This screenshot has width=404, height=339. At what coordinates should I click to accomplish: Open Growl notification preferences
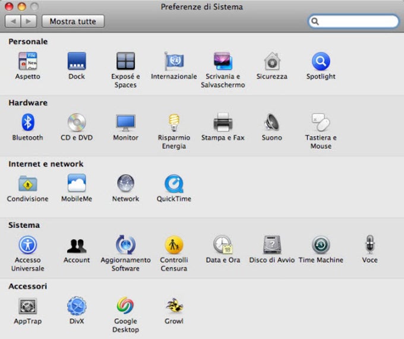(174, 306)
